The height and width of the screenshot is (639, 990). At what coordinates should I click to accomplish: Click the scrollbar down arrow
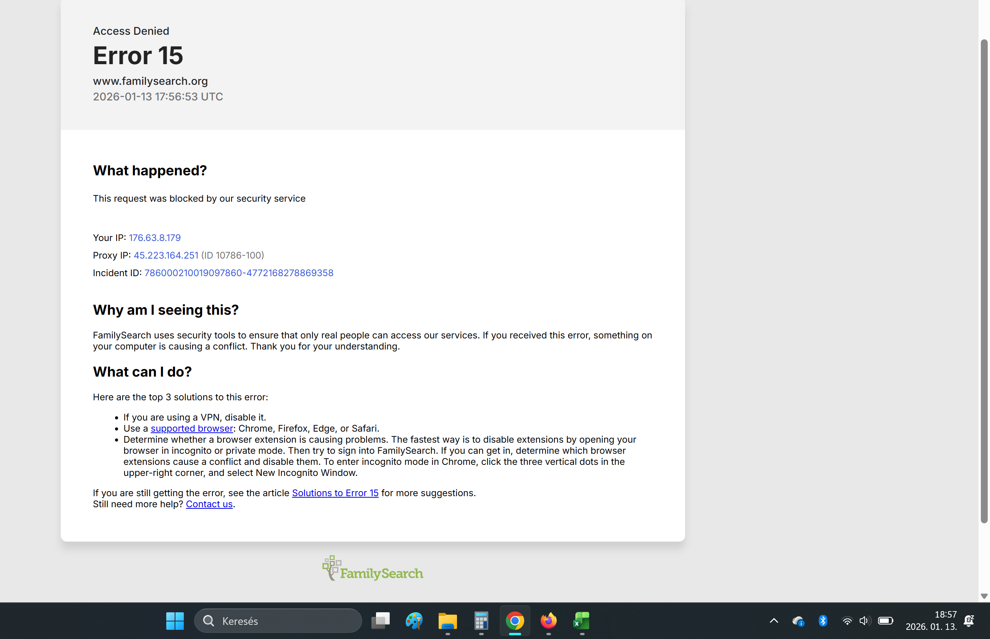(984, 596)
